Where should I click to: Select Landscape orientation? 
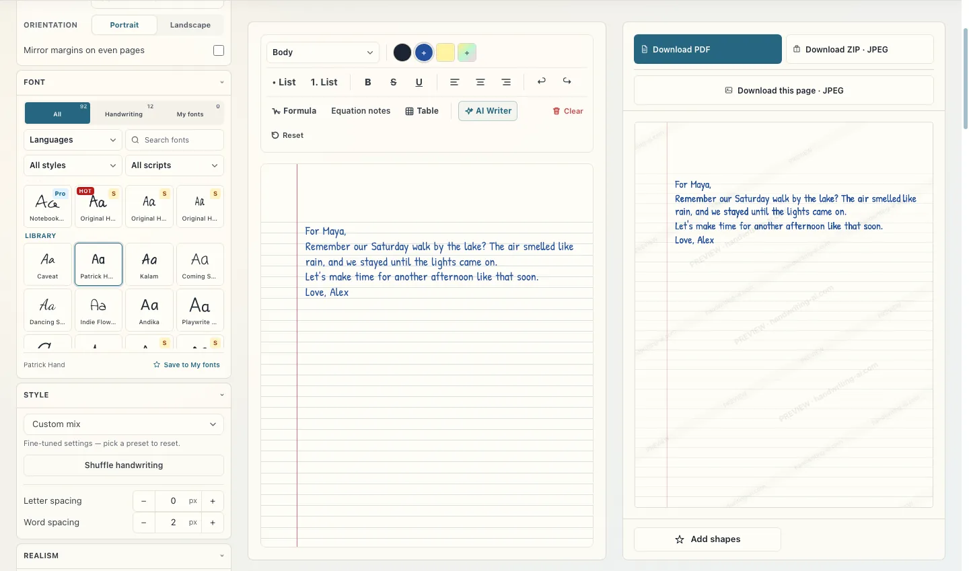pos(190,25)
